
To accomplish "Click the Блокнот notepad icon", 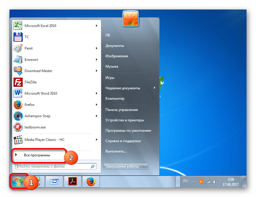I will [x=18, y=60].
